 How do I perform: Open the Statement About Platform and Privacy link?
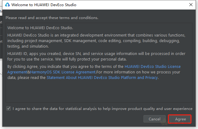click(102, 78)
